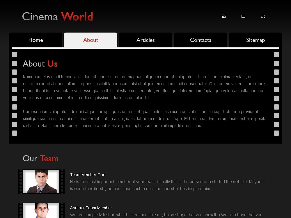
Task: Click the first About Us paragraph text
Action: (144, 87)
